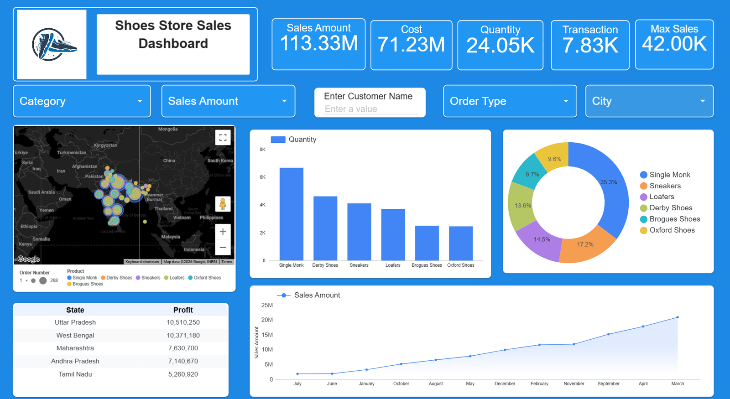Click the 7,630,700 profit value

pos(183,348)
